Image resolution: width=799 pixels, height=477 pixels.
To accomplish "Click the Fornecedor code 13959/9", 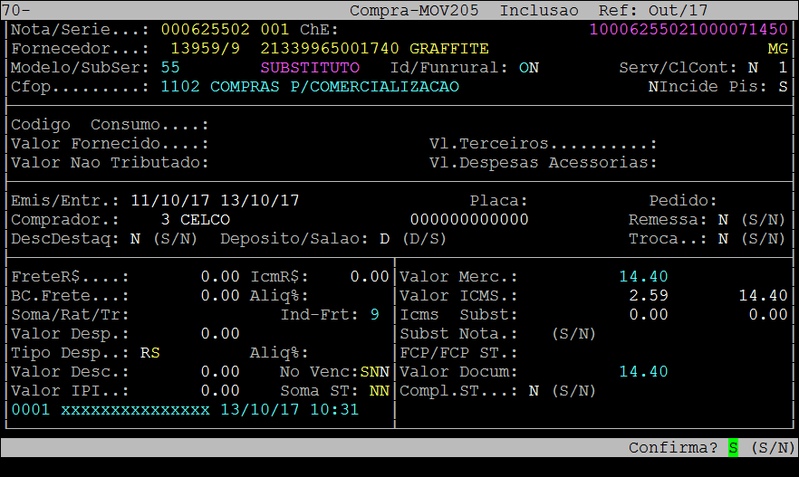I will click(205, 48).
